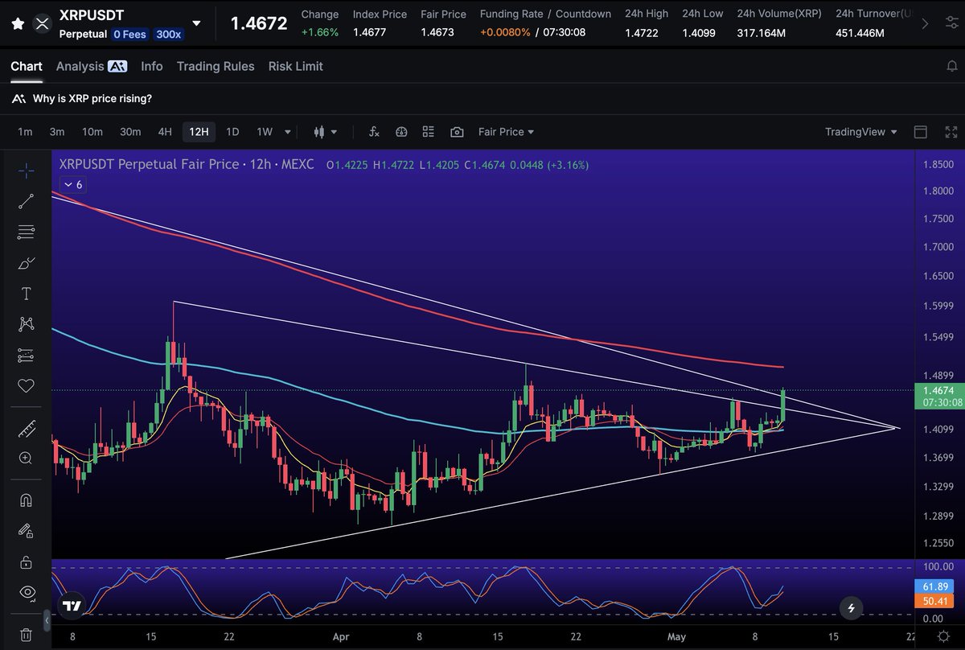Open the indicator templates grid icon
The height and width of the screenshot is (650, 965).
coord(429,132)
